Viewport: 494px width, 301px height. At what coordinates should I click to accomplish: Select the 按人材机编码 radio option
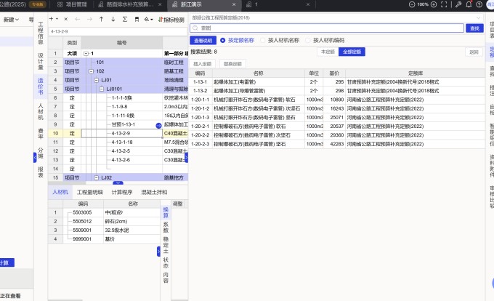(307, 41)
